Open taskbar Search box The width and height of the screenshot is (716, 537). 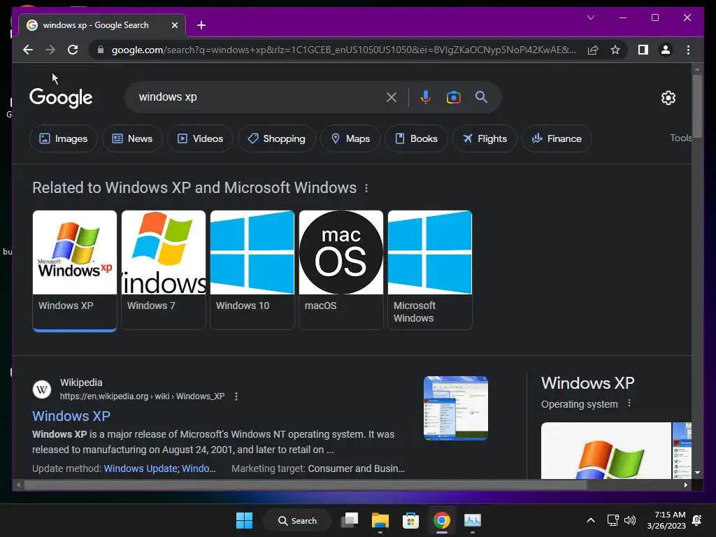click(x=297, y=520)
